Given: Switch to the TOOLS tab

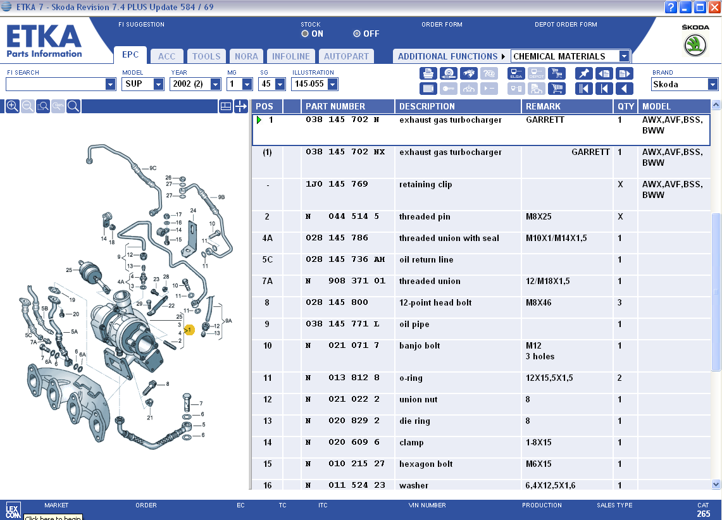Looking at the screenshot, I should click(206, 56).
